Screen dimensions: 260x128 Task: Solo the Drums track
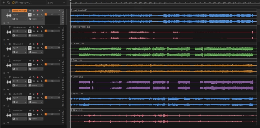coord(34,44)
